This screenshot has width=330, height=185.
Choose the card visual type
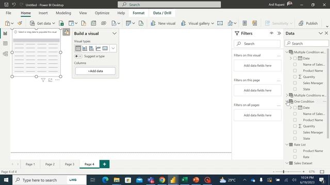click(x=105, y=48)
